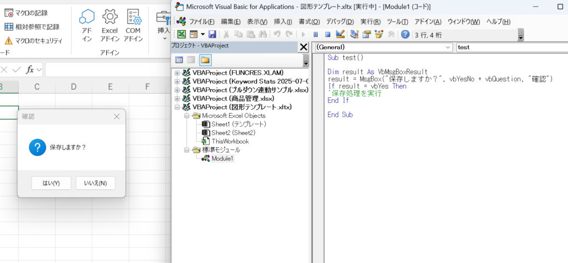Expand VBAProject (Keyword Stats) node
This screenshot has height=263, width=568.
177,81
